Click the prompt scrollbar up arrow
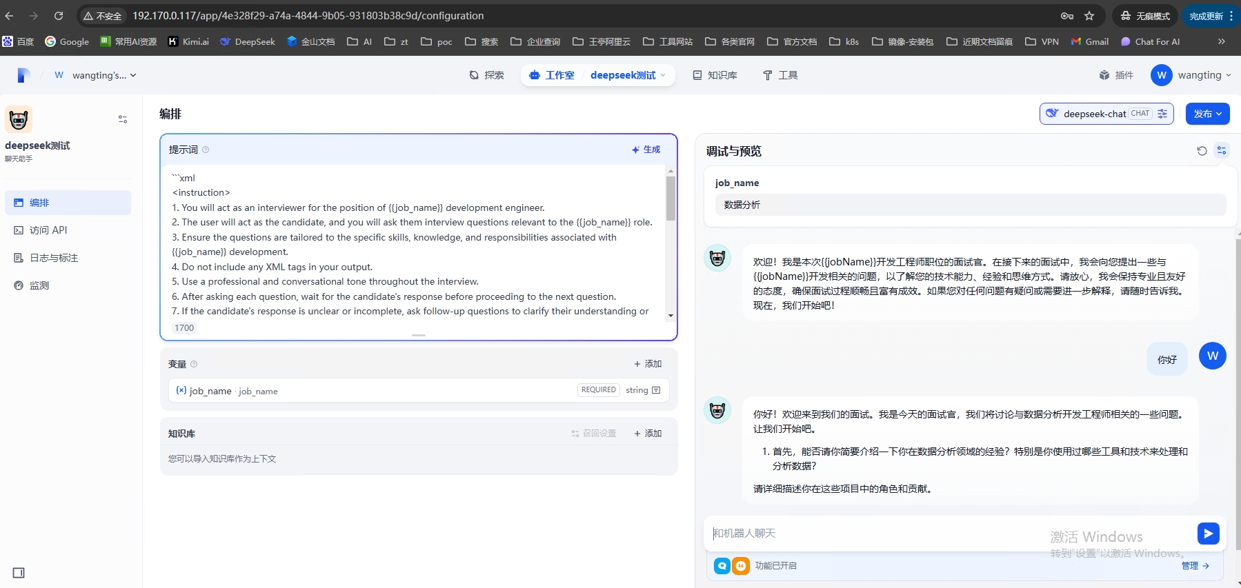Image resolution: width=1241 pixels, height=588 pixels. [x=671, y=171]
